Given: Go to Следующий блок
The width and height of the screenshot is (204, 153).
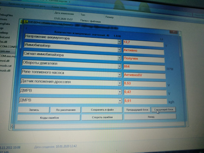Looking at the screenshot, I should pyautogui.click(x=164, y=109).
